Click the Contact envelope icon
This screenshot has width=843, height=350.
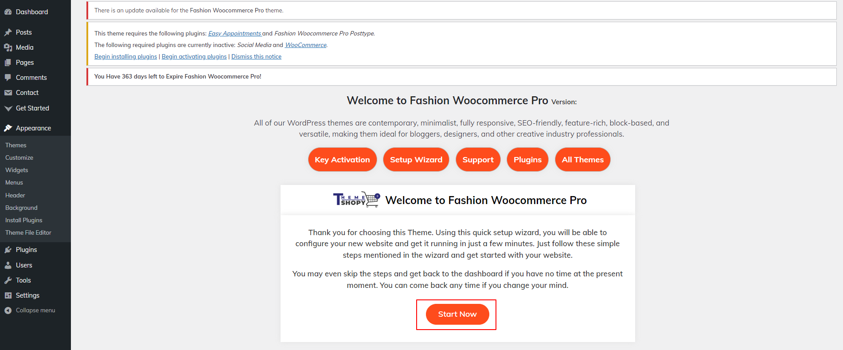point(8,93)
